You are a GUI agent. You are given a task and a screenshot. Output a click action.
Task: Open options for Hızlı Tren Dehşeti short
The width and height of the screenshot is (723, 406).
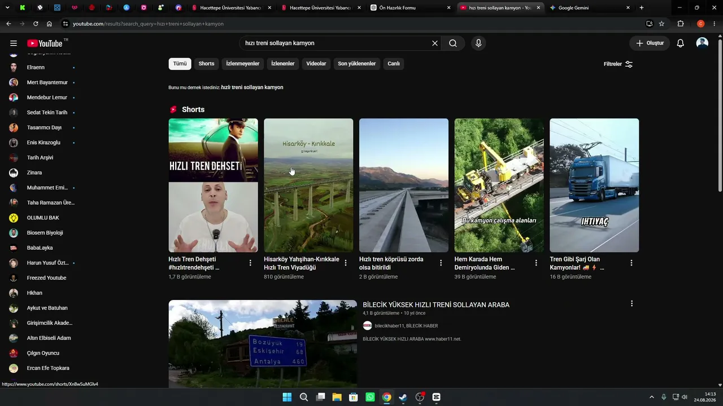click(250, 263)
